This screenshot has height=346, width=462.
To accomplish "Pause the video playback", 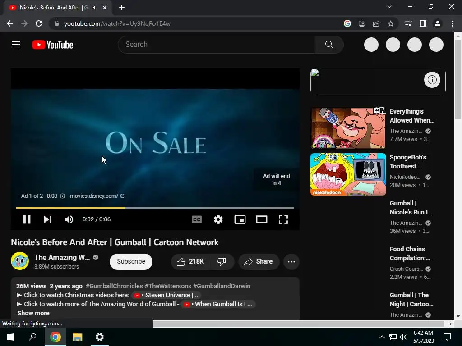I will (27, 219).
